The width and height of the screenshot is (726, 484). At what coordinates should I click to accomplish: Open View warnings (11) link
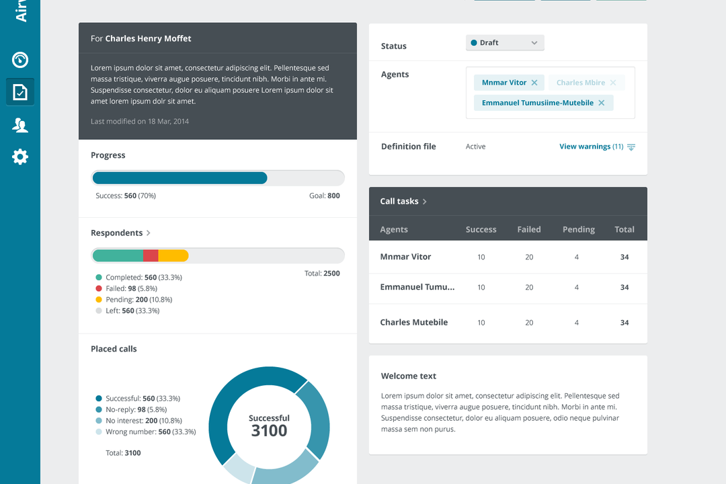coord(592,147)
